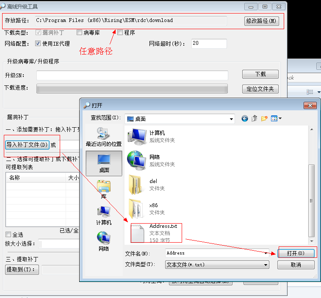Select the 计算机 system folder in file list
321x298 pixels.
[152, 137]
